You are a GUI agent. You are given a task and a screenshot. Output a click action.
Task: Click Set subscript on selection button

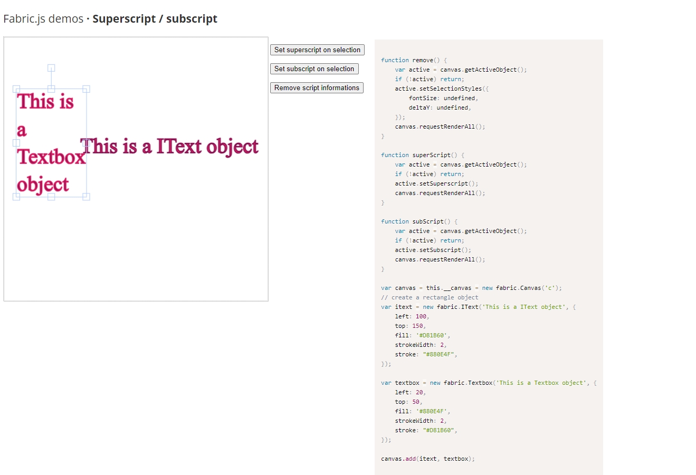coord(314,69)
